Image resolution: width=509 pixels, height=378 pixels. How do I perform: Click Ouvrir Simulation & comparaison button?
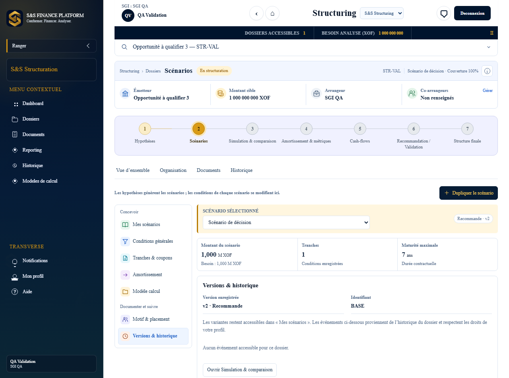click(x=240, y=370)
